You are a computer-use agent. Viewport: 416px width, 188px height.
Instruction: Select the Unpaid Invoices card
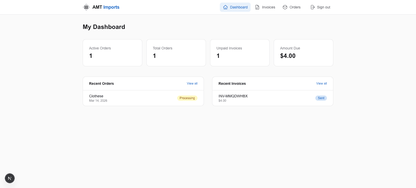pyautogui.click(x=240, y=53)
